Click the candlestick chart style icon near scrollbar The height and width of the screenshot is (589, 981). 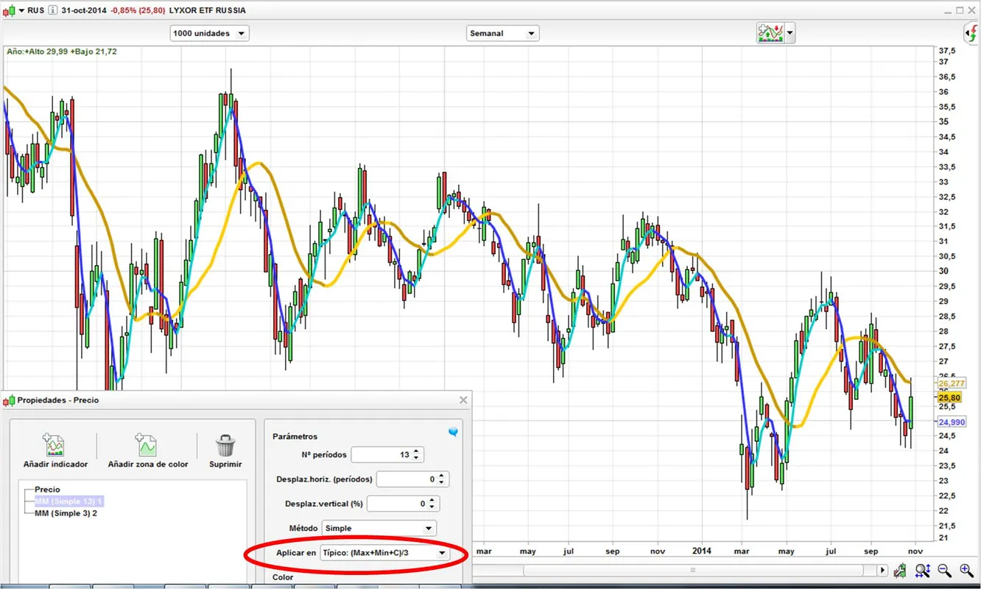click(x=900, y=571)
